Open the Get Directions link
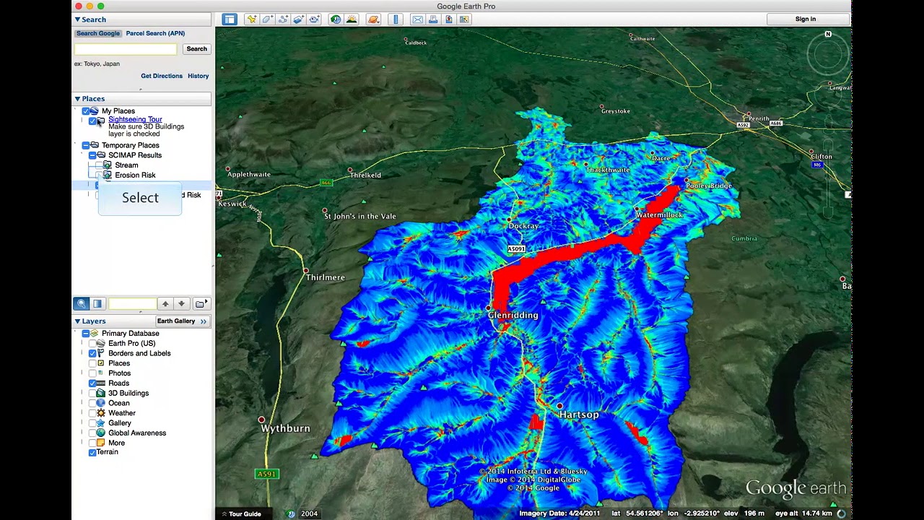 pos(162,76)
